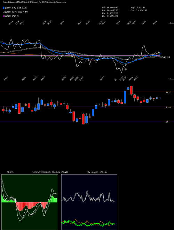Click the ADX (14 day) values text

click(97, 172)
